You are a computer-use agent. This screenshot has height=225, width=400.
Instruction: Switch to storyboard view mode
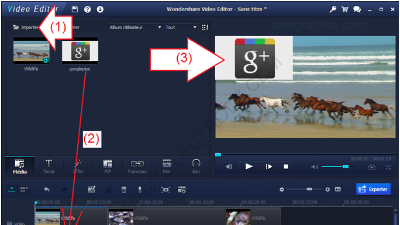point(24,189)
